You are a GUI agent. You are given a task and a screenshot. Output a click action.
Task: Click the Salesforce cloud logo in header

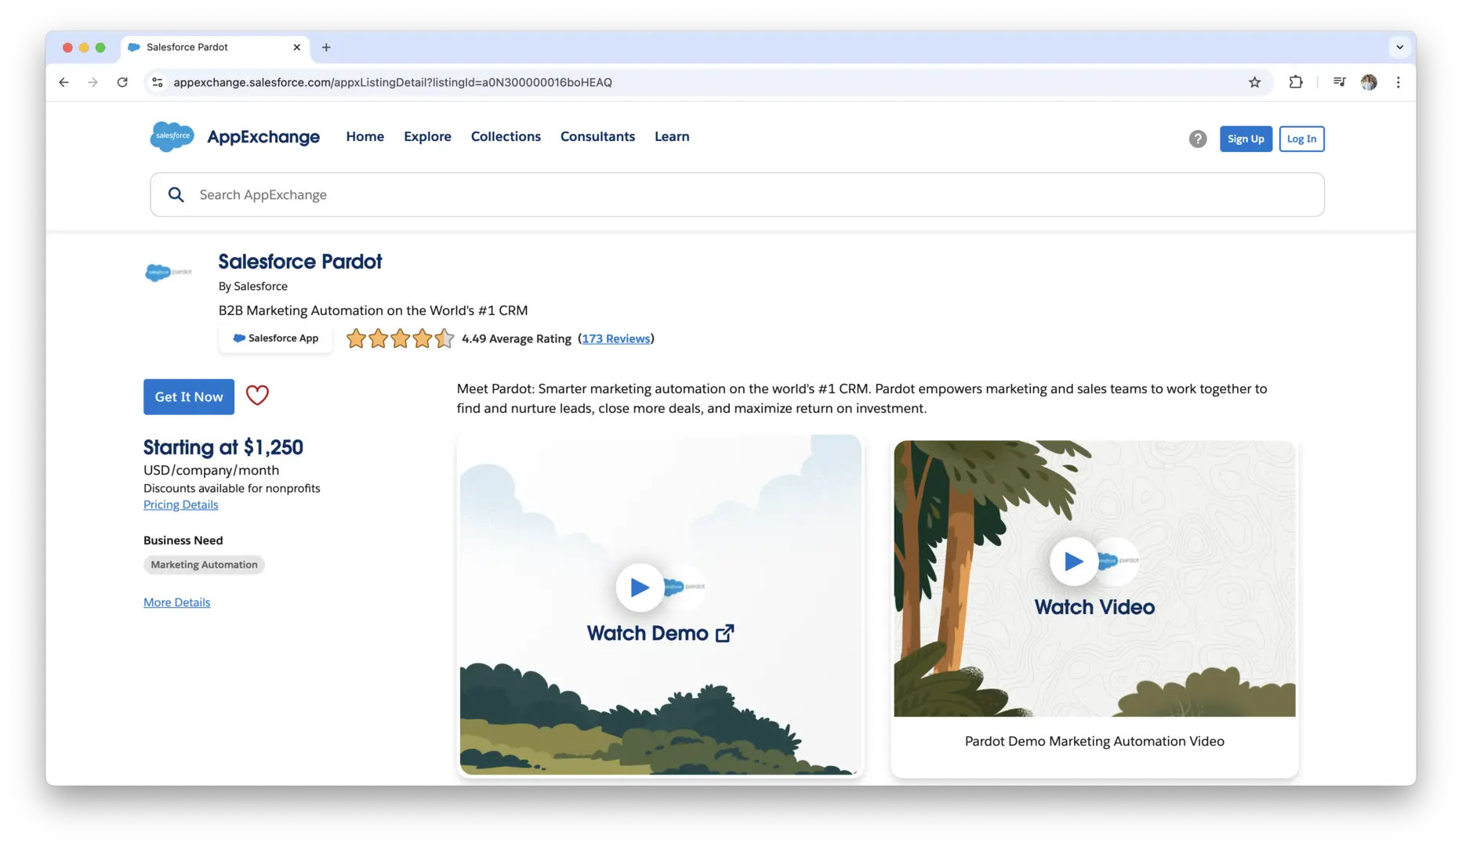[172, 136]
